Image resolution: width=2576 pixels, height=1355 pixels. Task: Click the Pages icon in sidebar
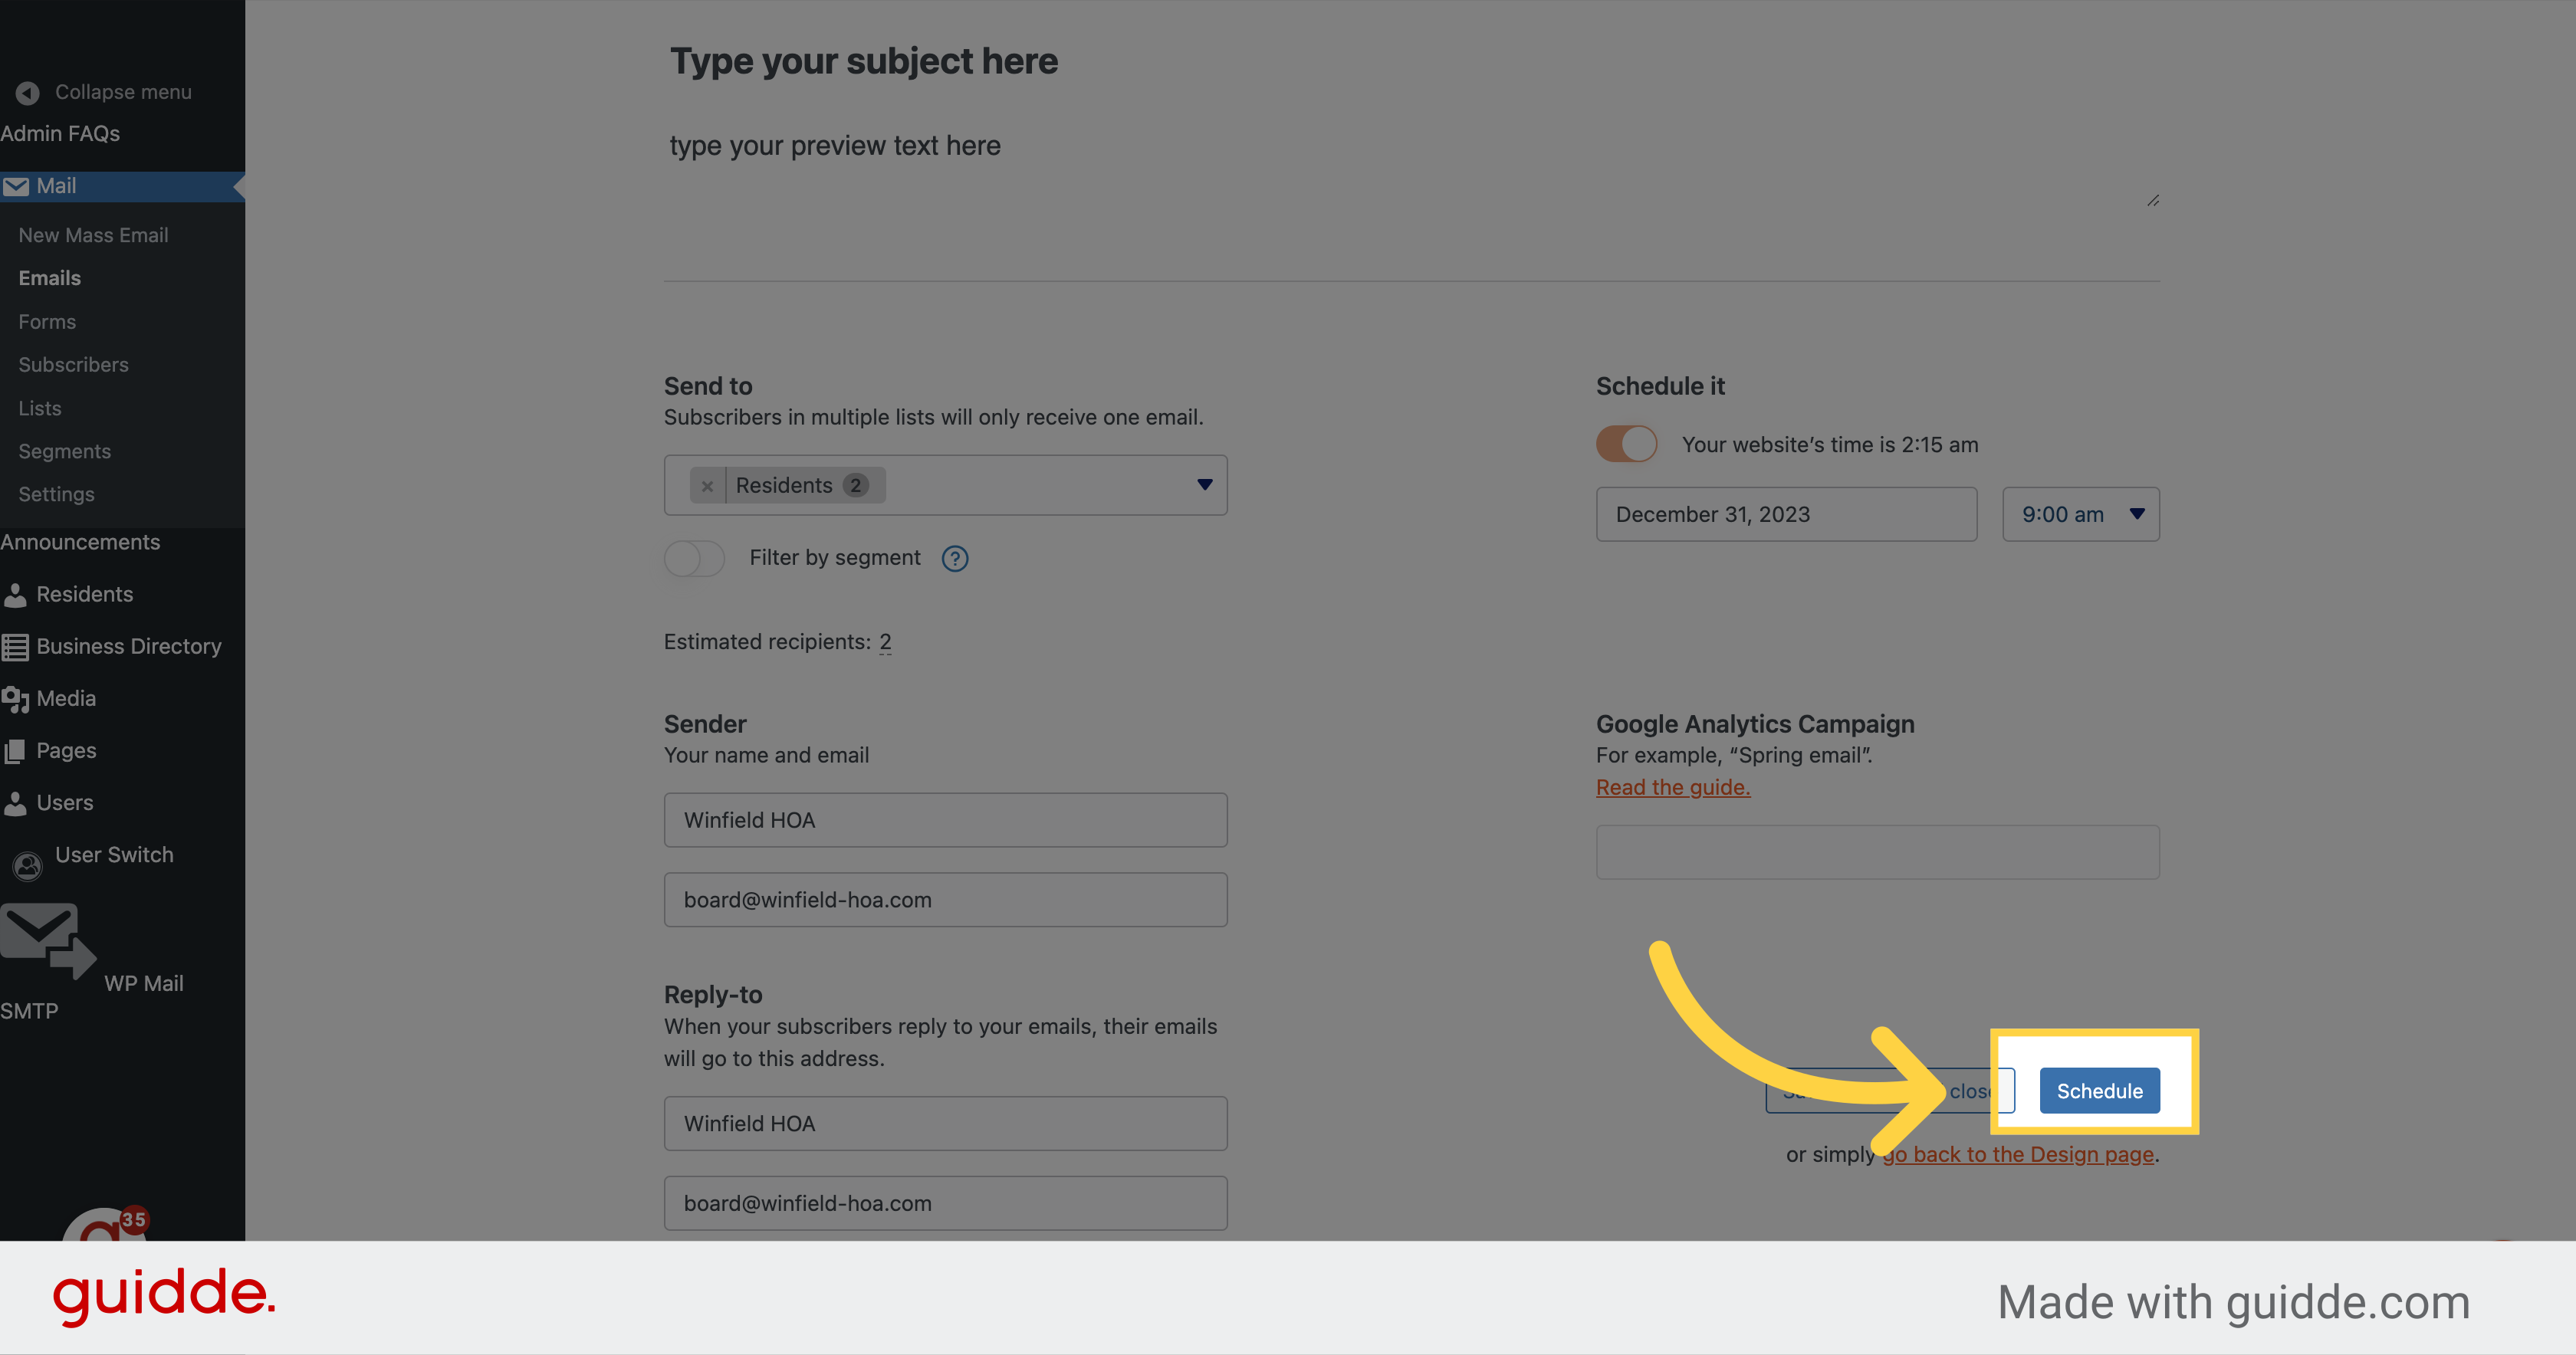coord(15,751)
